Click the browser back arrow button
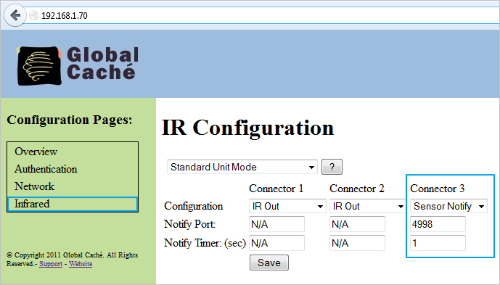The width and height of the screenshot is (500, 285). click(x=15, y=15)
